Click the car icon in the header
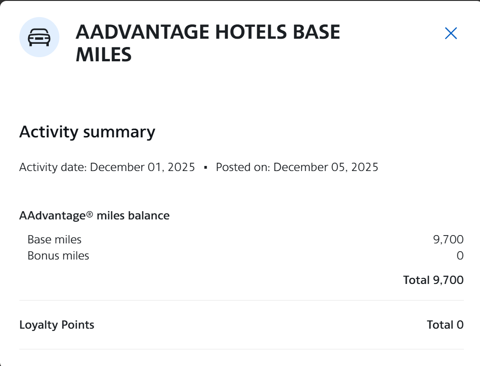The height and width of the screenshot is (366, 480). (x=39, y=37)
